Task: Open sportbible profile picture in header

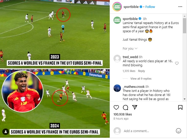Action: [117, 7]
